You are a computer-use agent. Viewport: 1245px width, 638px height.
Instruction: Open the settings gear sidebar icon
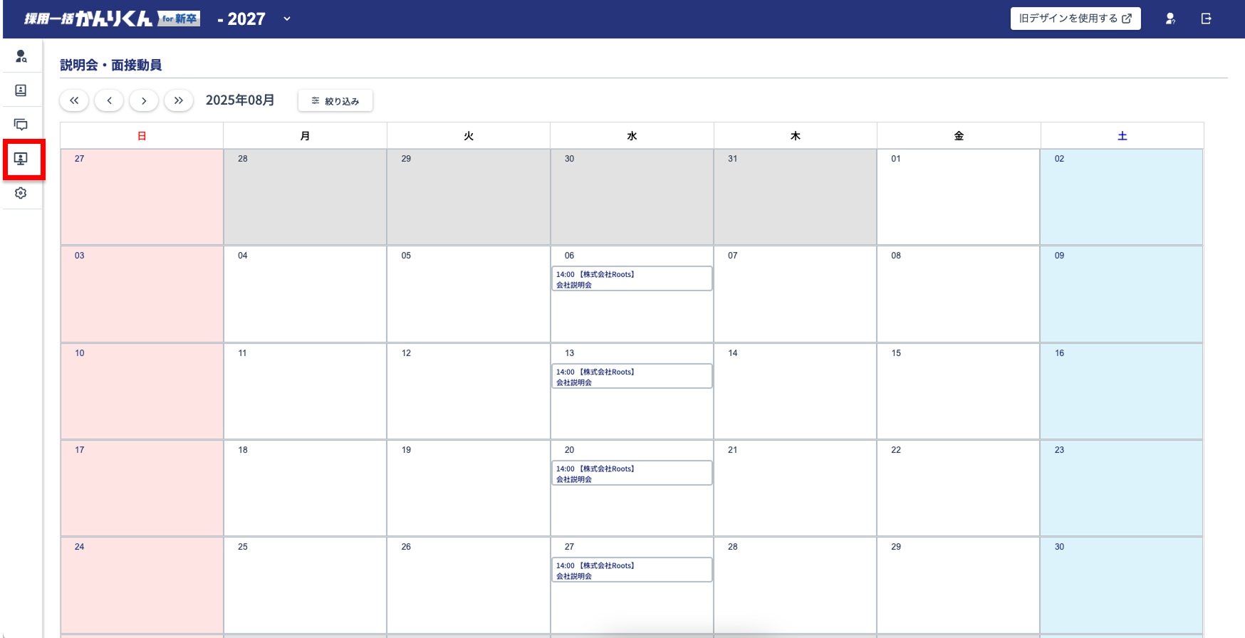[21, 193]
